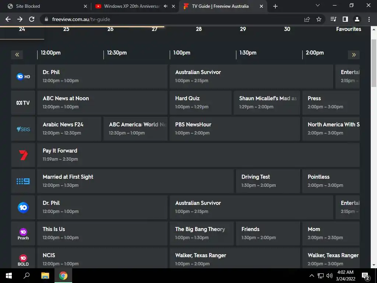The width and height of the screenshot is (377, 283).
Task: Close the Site Blocked tab
Action: point(85,6)
